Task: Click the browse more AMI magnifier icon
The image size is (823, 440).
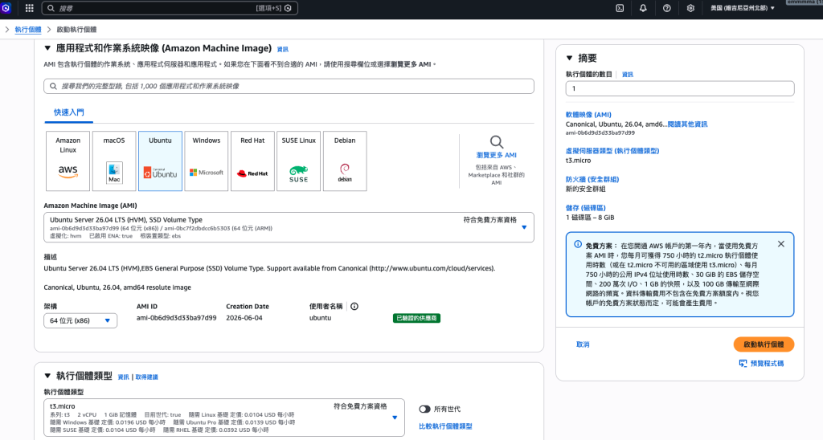Action: click(497, 141)
